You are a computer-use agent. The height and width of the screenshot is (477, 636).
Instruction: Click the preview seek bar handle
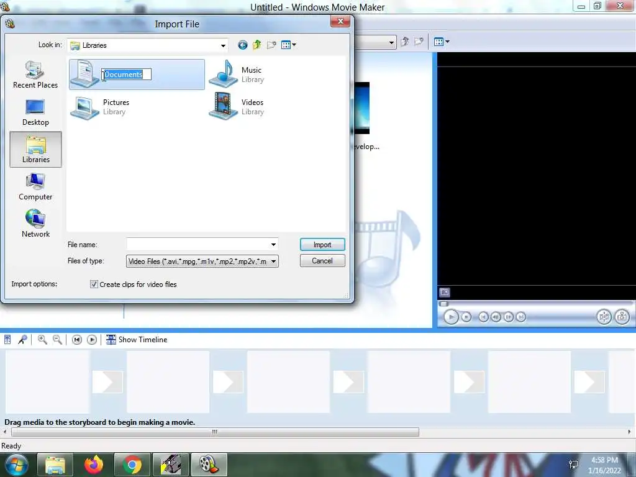point(443,304)
